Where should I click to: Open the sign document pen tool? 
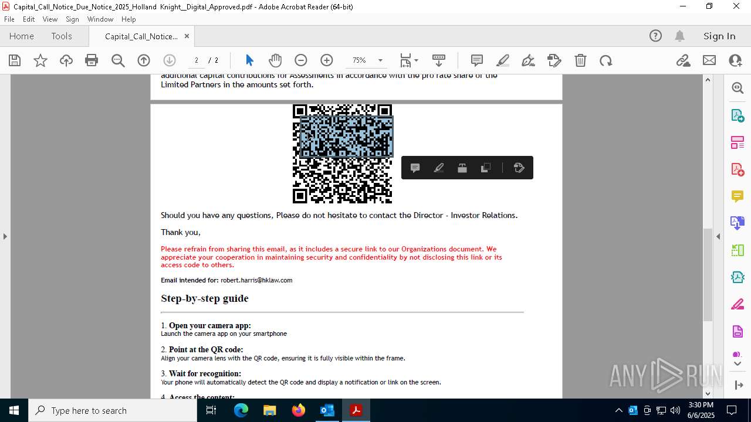[x=529, y=60]
